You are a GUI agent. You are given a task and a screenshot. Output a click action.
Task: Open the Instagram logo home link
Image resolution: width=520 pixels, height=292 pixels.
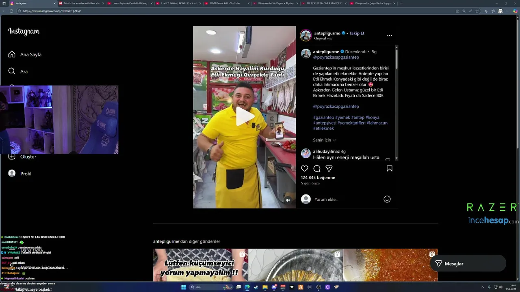[x=24, y=31]
